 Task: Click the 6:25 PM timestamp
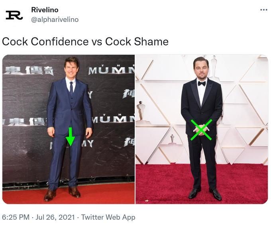(x=16, y=217)
